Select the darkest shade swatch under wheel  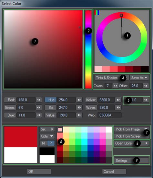(x=145, y=69)
